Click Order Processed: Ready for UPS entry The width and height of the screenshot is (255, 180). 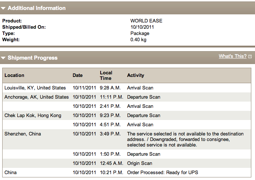pos(163,173)
